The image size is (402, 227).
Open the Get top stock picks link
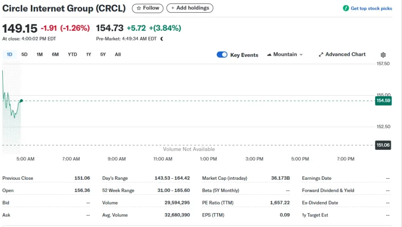371,8
